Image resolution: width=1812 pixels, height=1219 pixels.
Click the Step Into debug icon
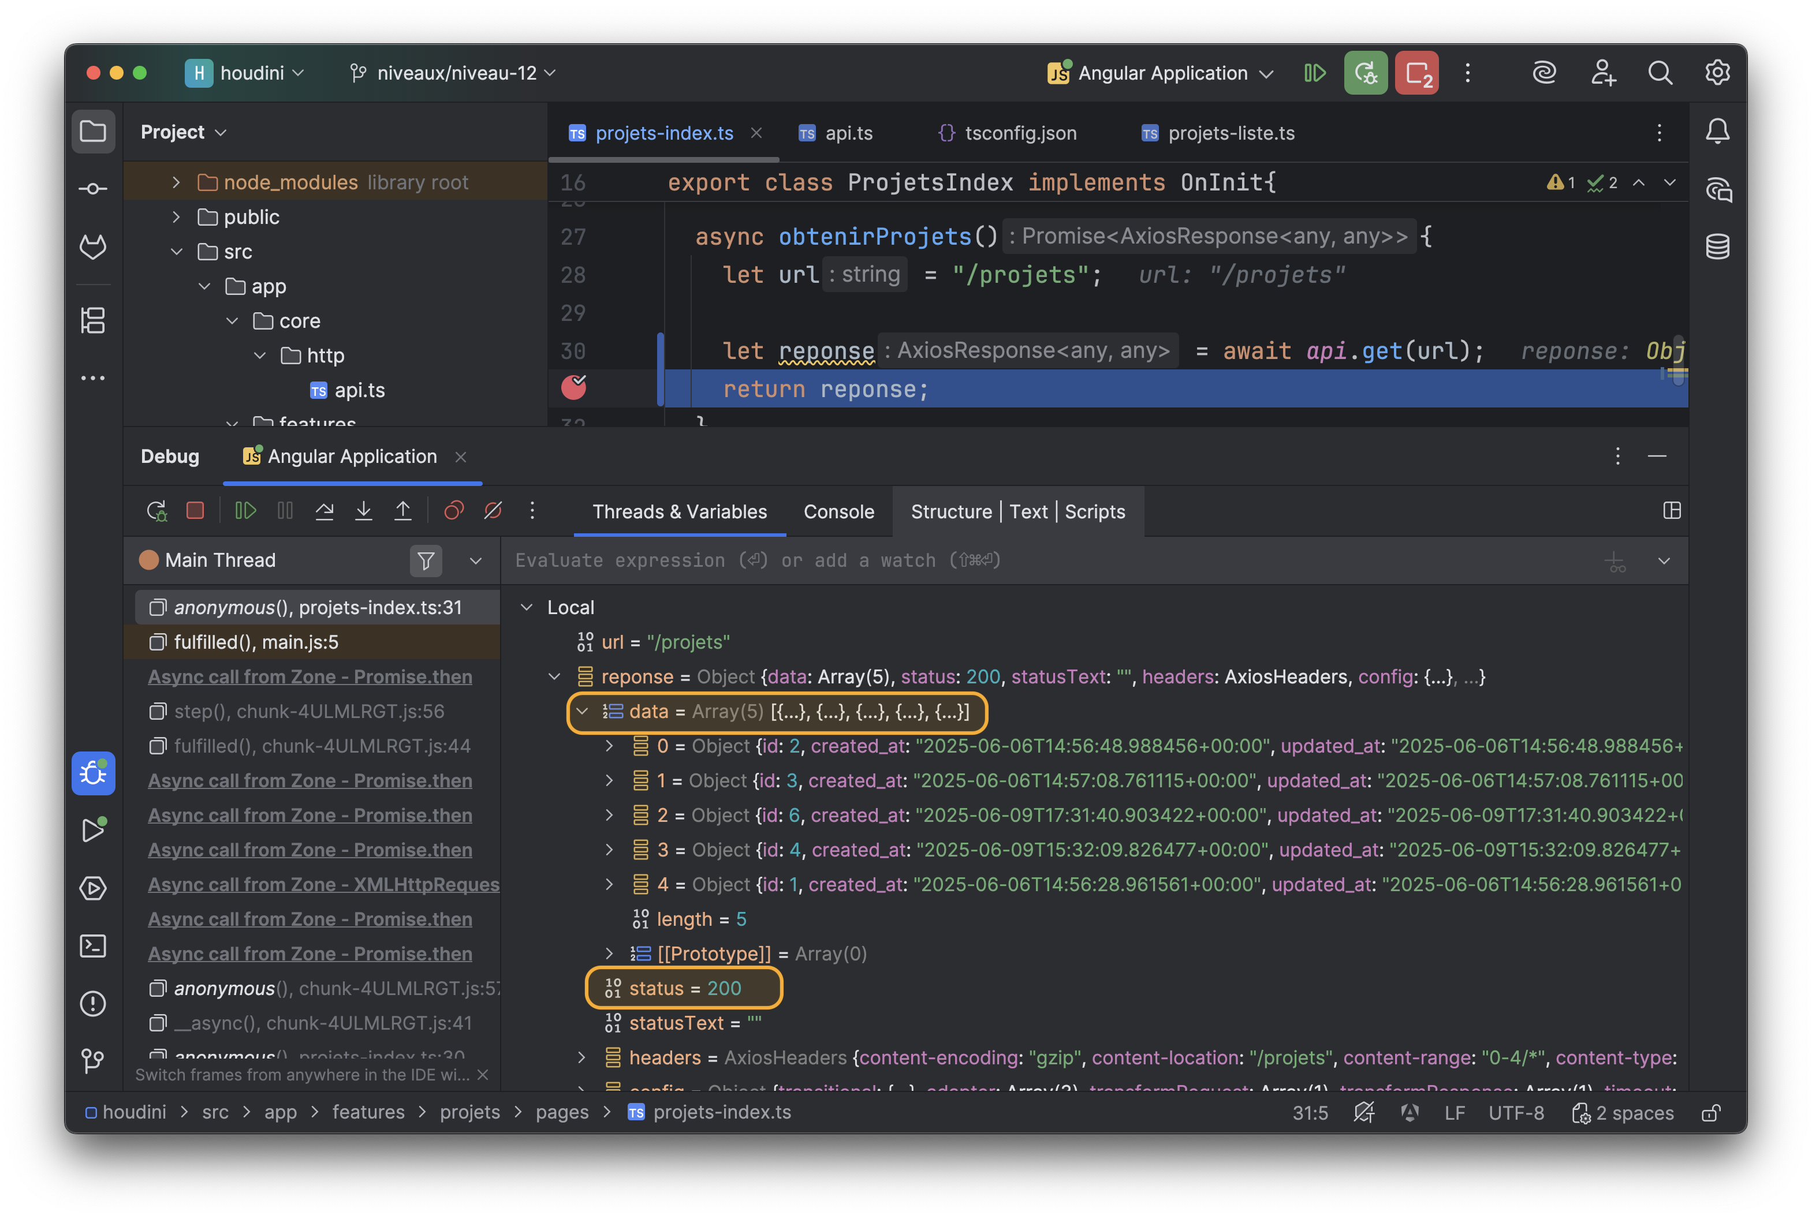pyautogui.click(x=363, y=511)
